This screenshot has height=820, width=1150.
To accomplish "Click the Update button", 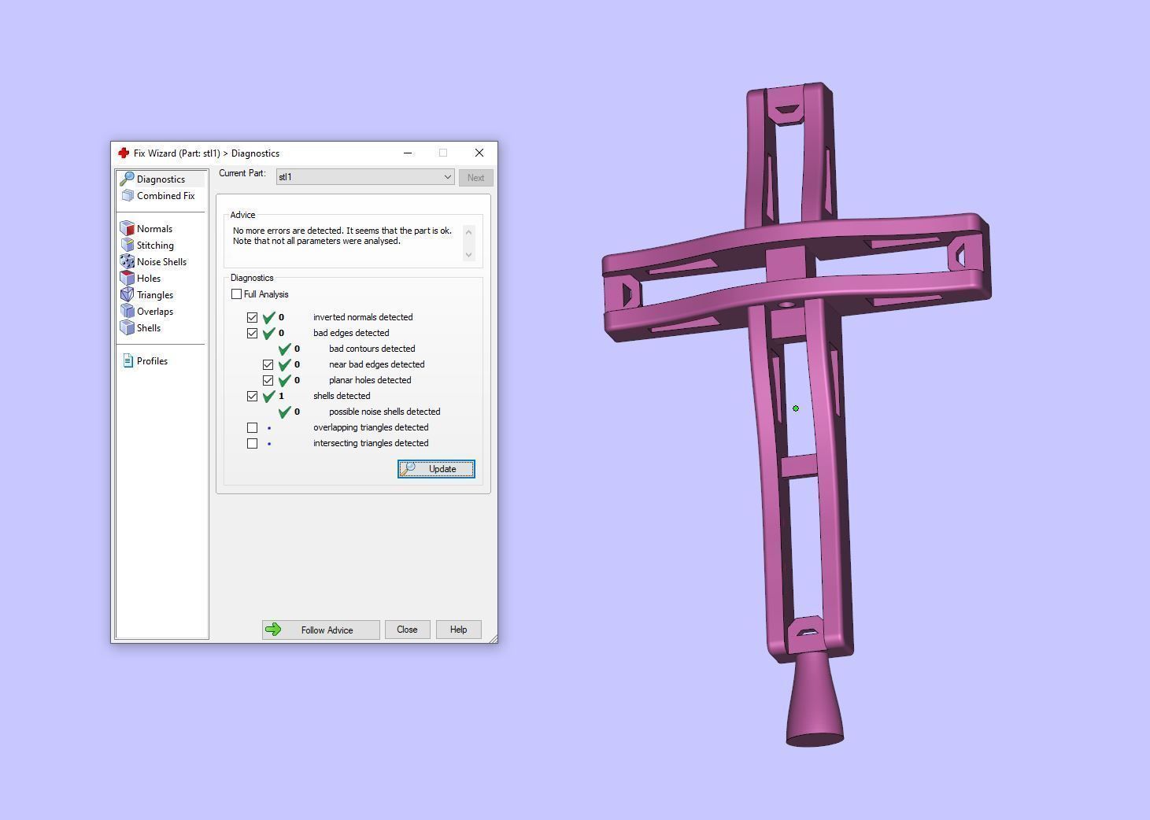I will (436, 469).
